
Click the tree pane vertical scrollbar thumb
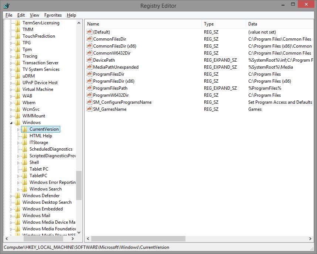pyautogui.click(x=79, y=185)
